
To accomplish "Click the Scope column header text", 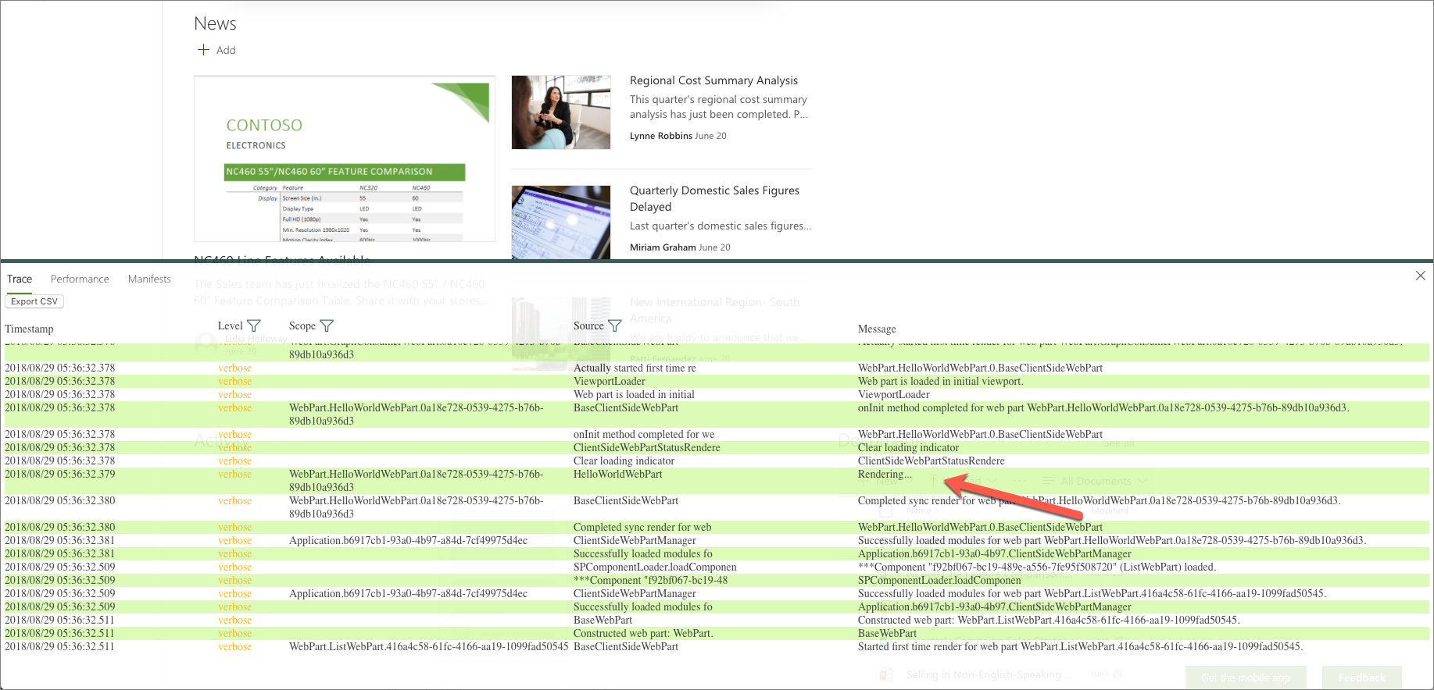I will pos(302,326).
